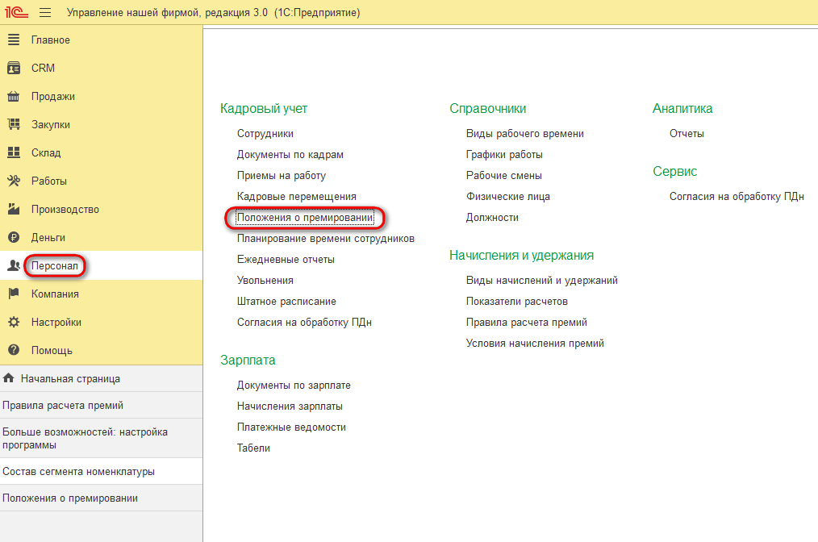818x542 pixels.
Task: Click the Помощь question mark icon
Action: [14, 350]
